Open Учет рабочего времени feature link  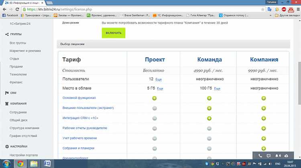point(80,138)
